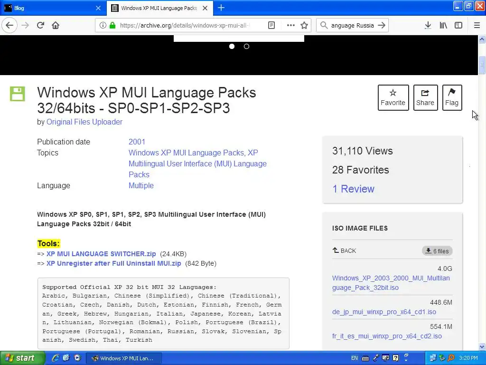Open the Firefox home page
Image resolution: width=486 pixels, height=365 pixels.
tap(56, 25)
